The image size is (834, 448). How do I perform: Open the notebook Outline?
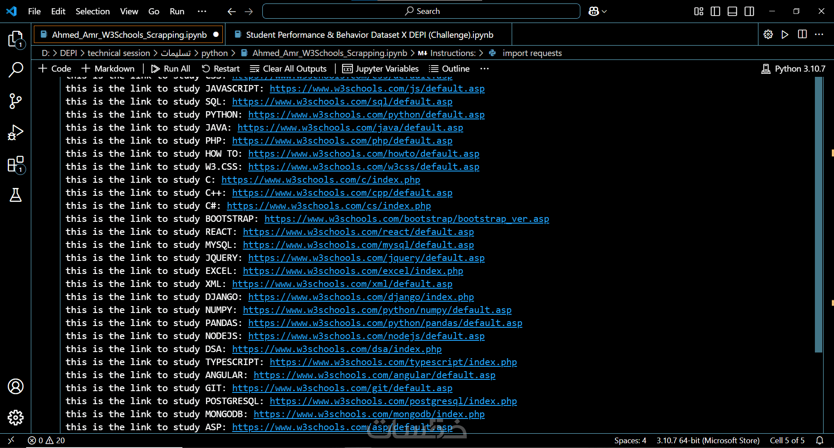(x=449, y=69)
